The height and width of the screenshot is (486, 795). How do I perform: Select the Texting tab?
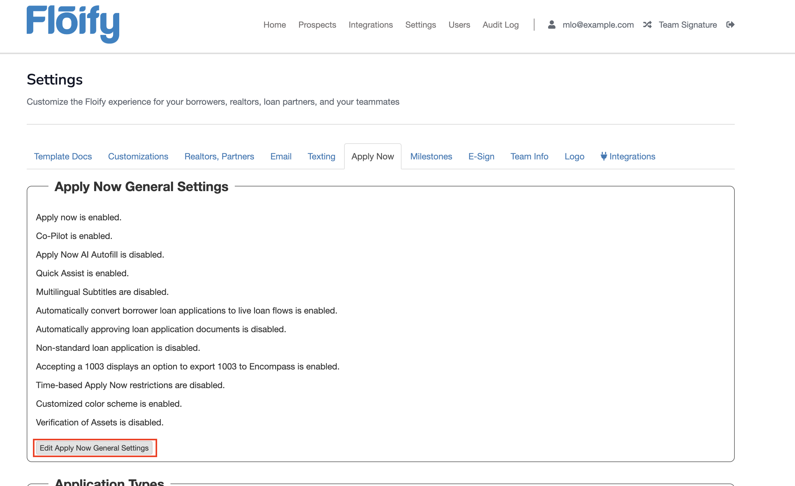click(x=321, y=157)
